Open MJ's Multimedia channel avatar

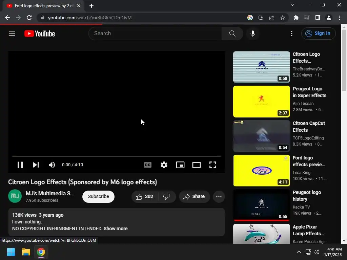click(x=15, y=196)
